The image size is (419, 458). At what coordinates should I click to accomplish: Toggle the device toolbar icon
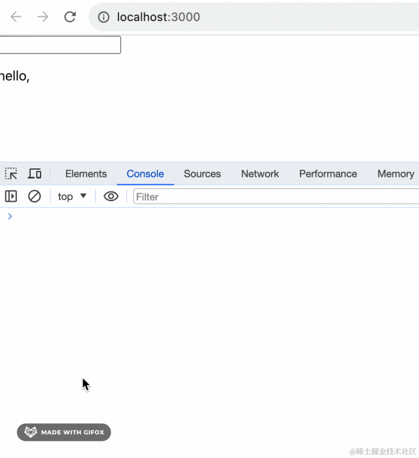tap(35, 174)
